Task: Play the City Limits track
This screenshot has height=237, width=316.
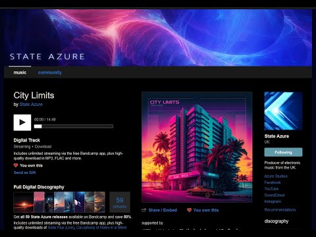Action: coord(22,122)
